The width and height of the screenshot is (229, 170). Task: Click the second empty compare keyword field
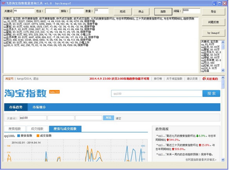tap(61, 118)
